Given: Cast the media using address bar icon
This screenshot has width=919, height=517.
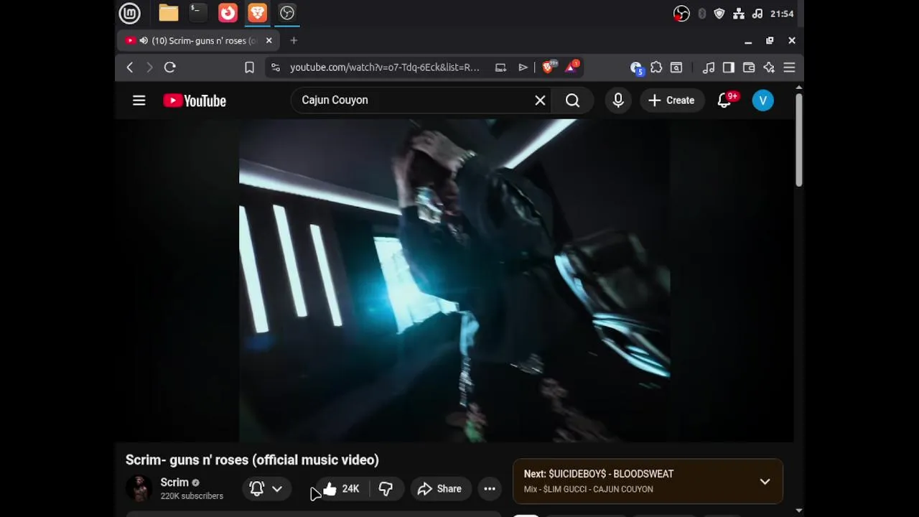Looking at the screenshot, I should pyautogui.click(x=500, y=67).
